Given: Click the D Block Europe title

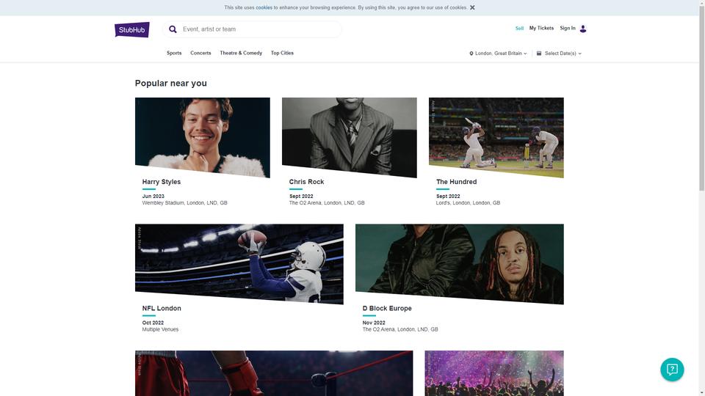Looking at the screenshot, I should coord(387,309).
